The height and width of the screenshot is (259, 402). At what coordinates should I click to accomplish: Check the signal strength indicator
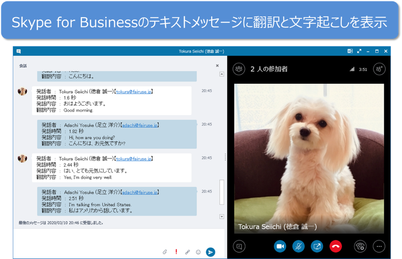point(352,69)
